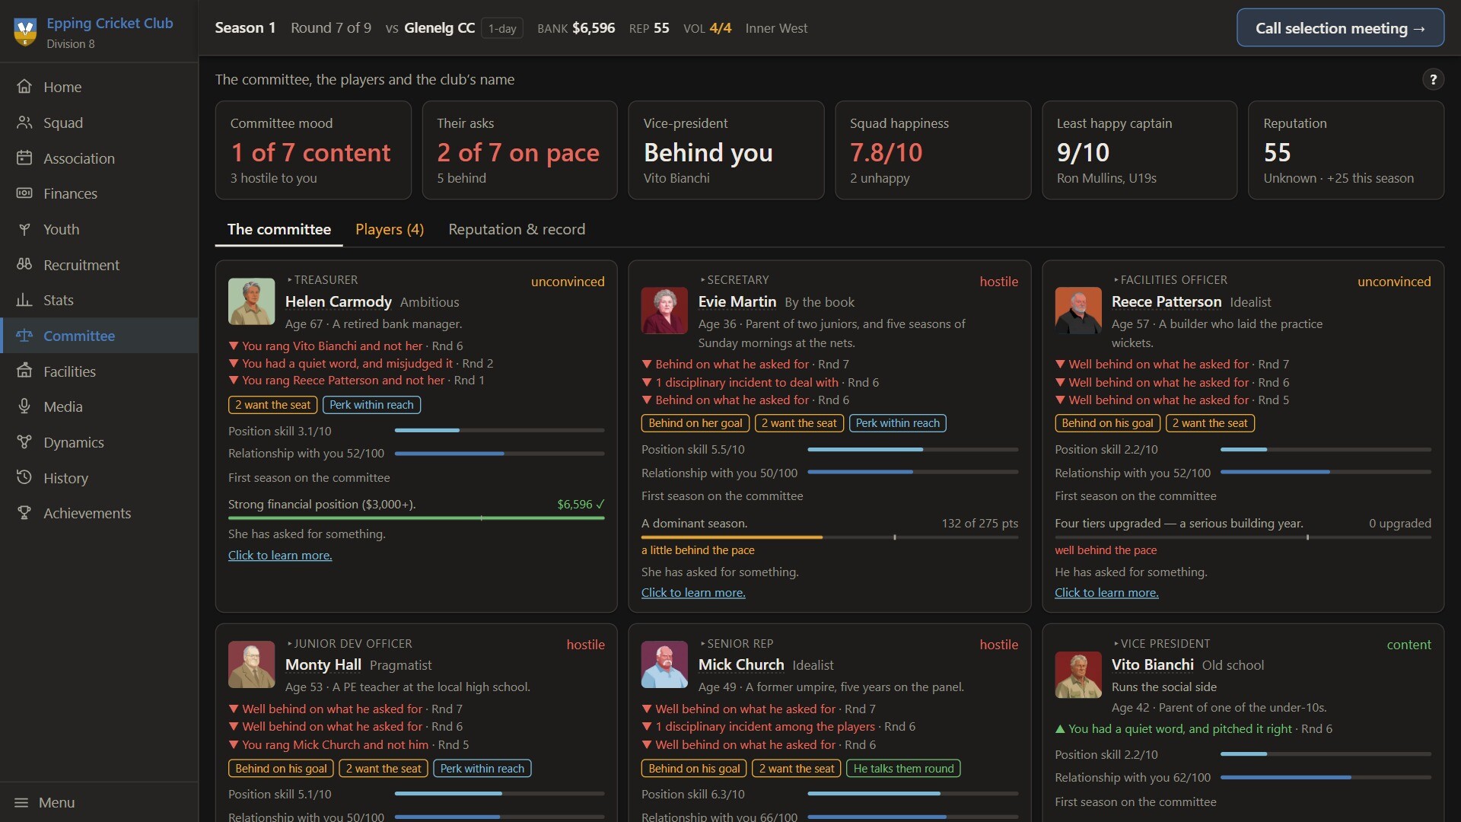The width and height of the screenshot is (1461, 822).
Task: Expand the JUNIOR DEV OFFICER disclosure triangle
Action: pos(289,644)
